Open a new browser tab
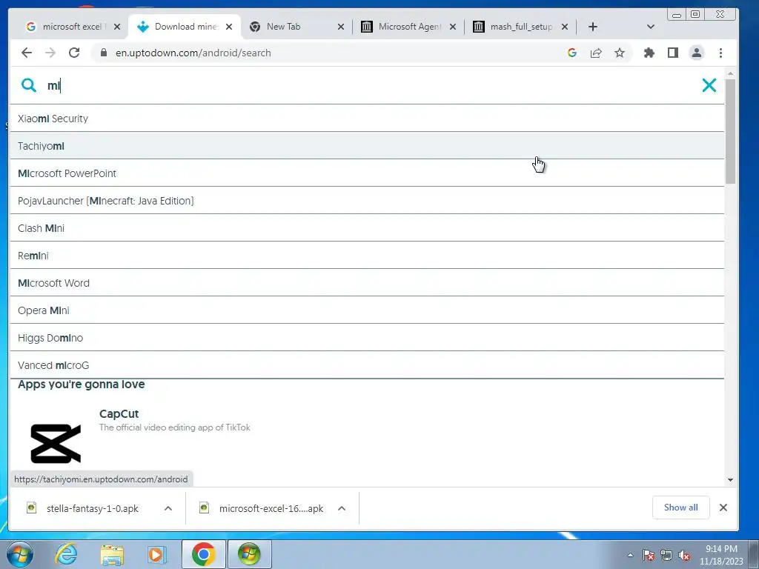759x569 pixels. [x=593, y=27]
